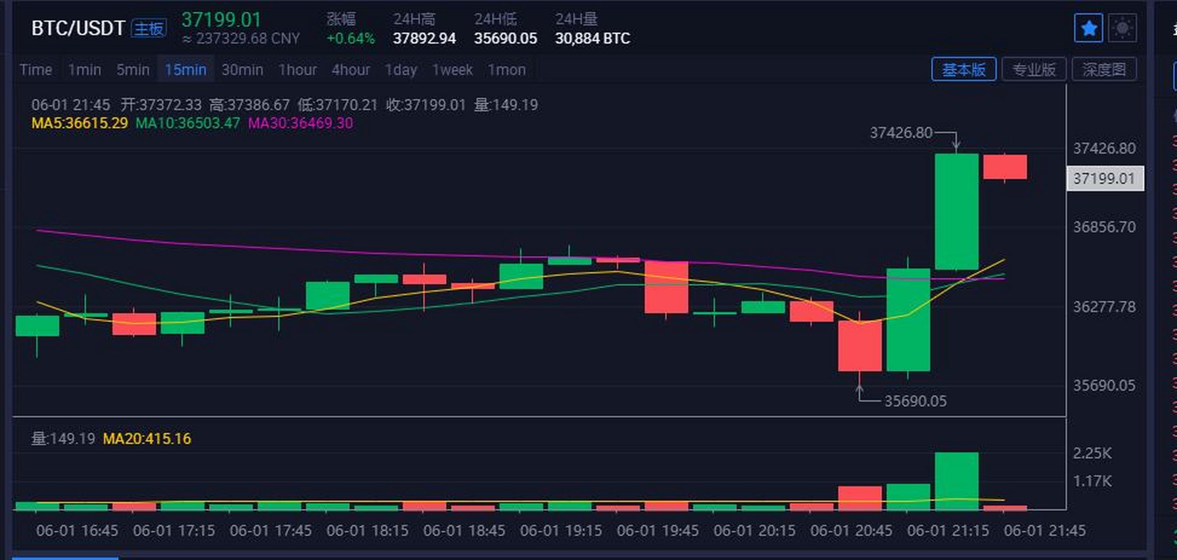Viewport: 1177px width, 560px height.
Task: Click the tall green 21:15 candlestick
Action: tap(956, 211)
